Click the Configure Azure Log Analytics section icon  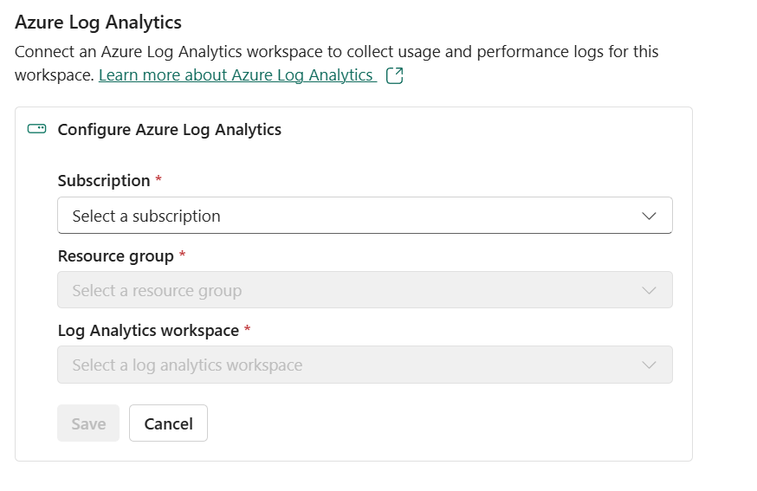click(36, 130)
